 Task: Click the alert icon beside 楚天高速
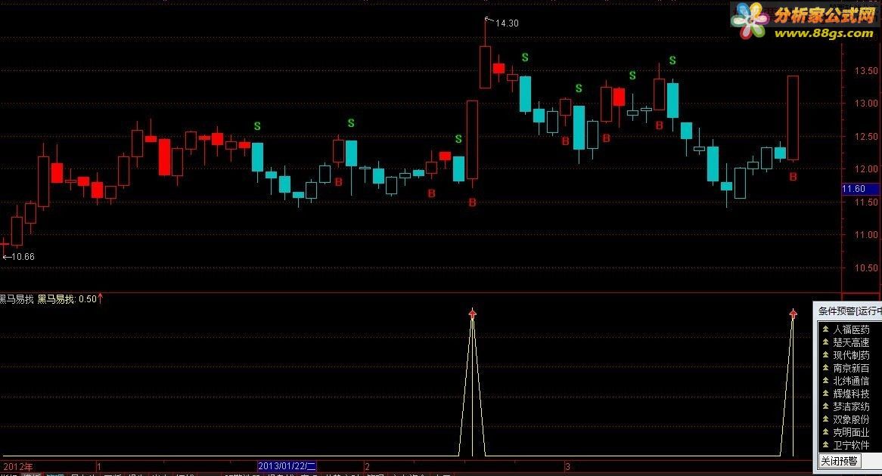tap(825, 342)
